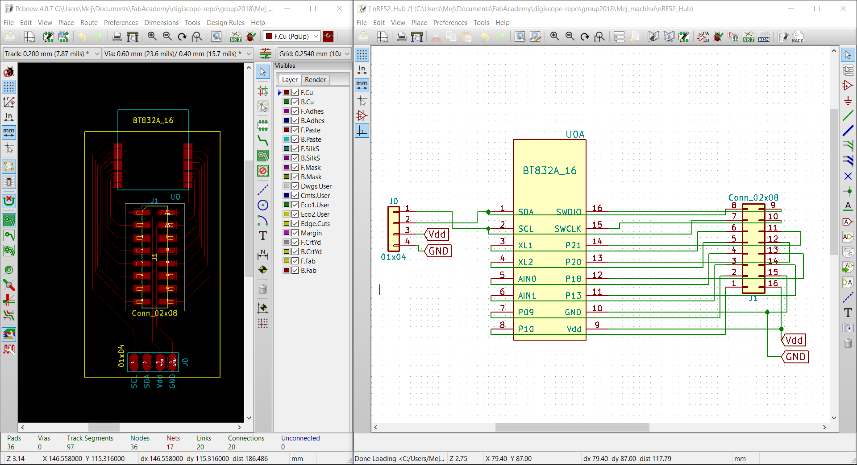The height and width of the screenshot is (465, 857).
Task: Select B.Paste layer name in list
Action: [x=311, y=139]
